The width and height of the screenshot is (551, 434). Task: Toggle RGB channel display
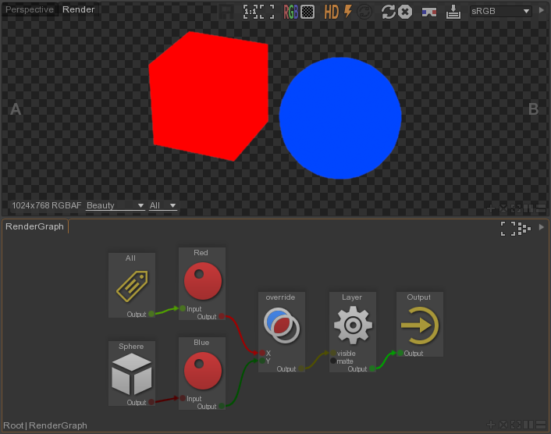click(291, 12)
